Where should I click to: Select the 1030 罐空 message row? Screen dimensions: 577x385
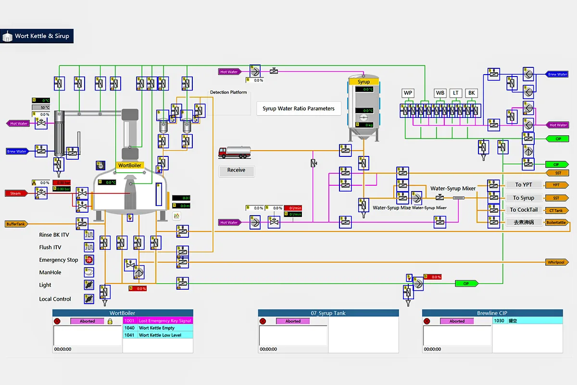(x=527, y=321)
